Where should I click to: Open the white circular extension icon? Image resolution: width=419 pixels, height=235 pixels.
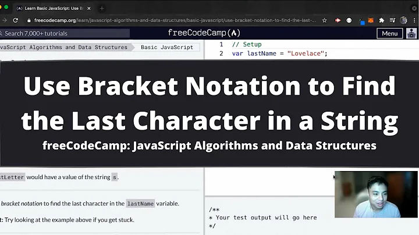click(349, 20)
